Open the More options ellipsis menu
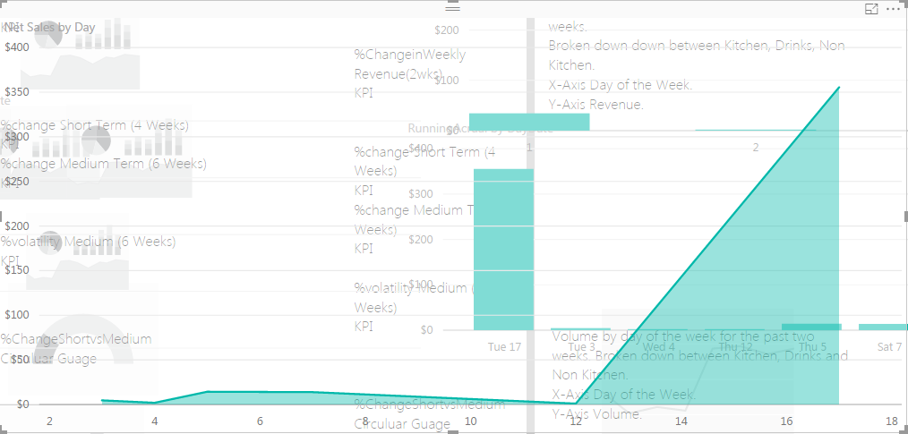908x434 pixels. point(893,9)
